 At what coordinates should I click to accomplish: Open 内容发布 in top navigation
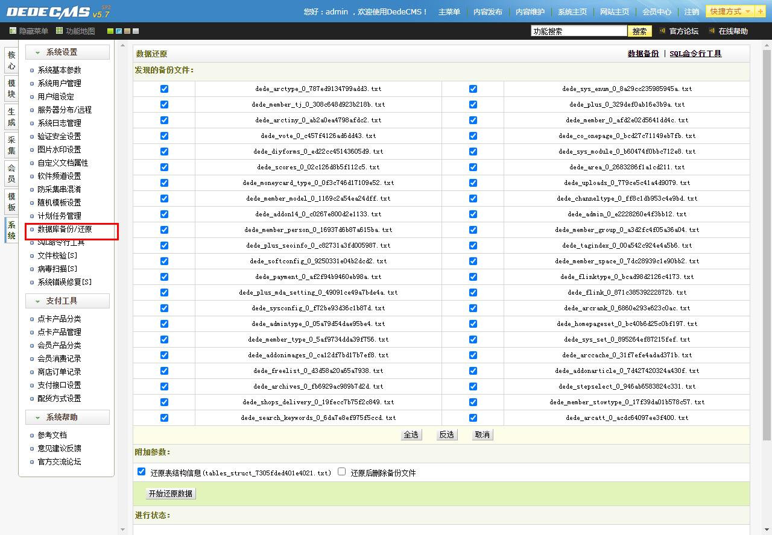[487, 12]
